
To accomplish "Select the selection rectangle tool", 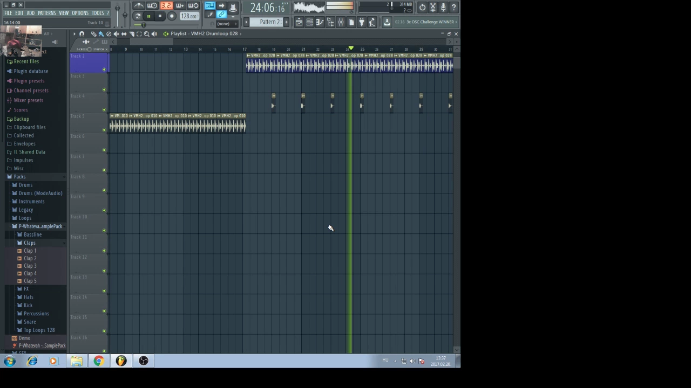I will (x=139, y=34).
